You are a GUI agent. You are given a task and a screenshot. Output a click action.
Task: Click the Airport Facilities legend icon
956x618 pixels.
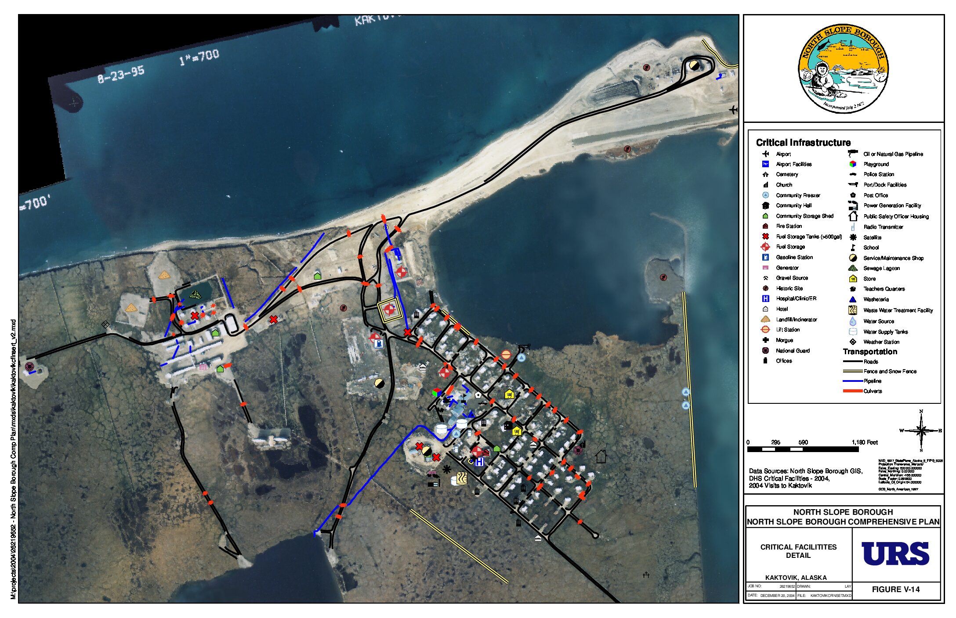[765, 164]
